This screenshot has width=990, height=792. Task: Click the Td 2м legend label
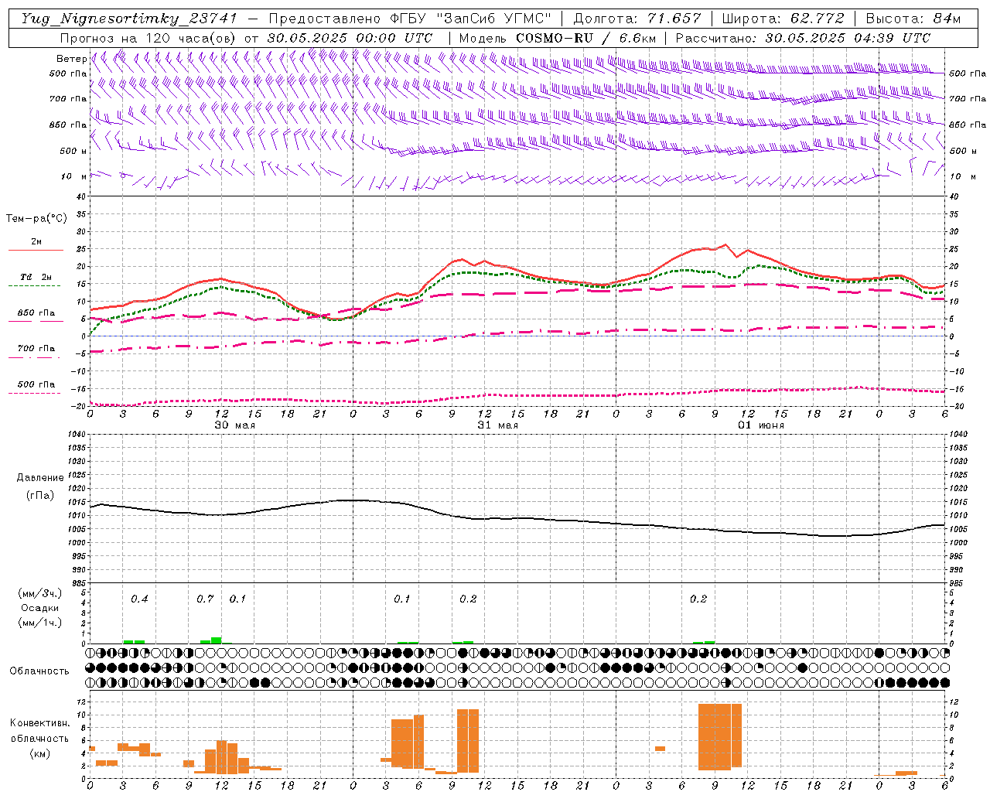(36, 277)
